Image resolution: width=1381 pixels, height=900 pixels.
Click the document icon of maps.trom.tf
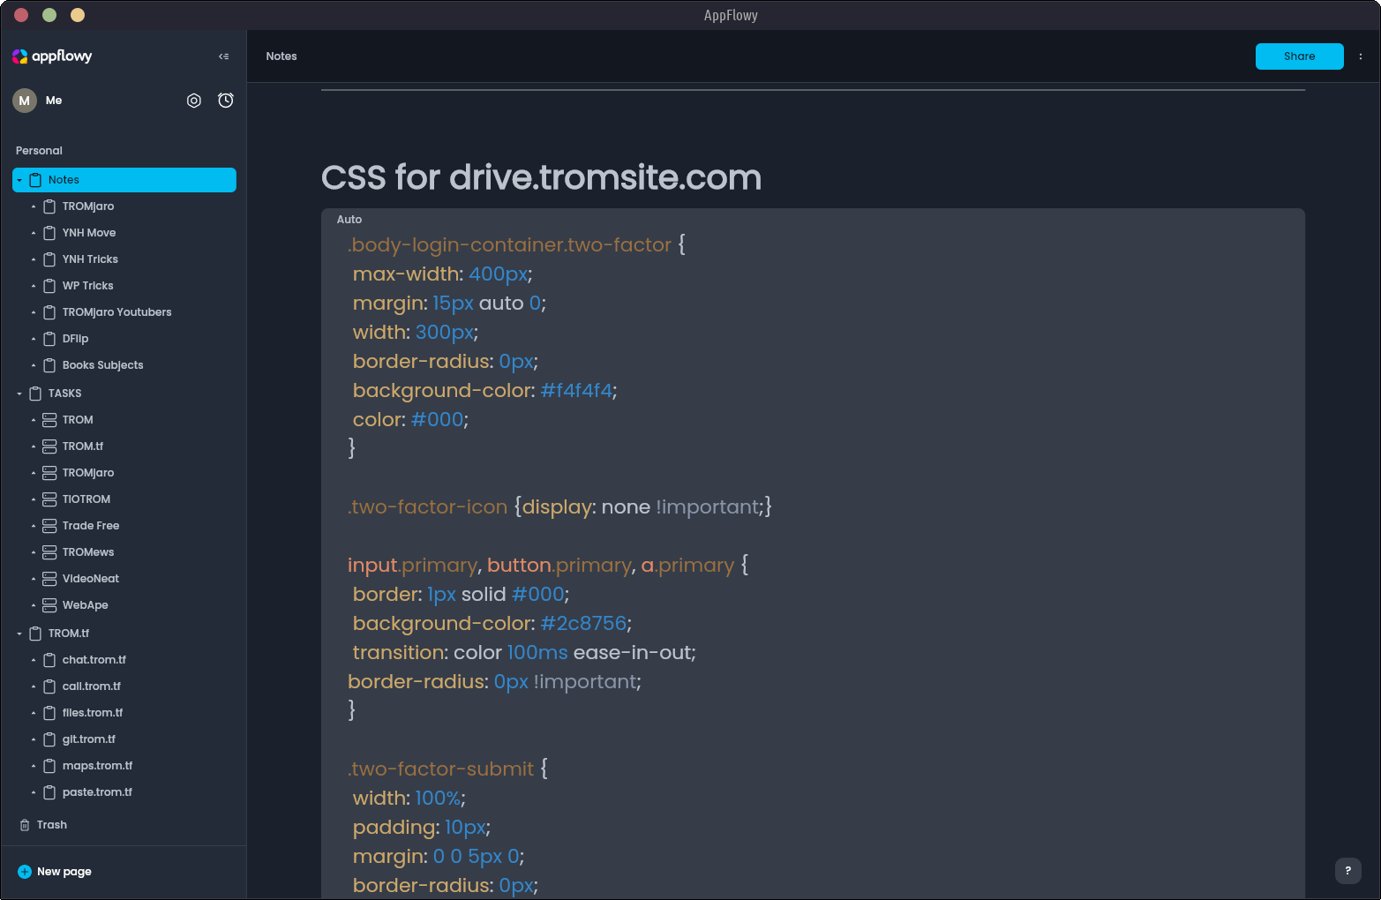(49, 766)
